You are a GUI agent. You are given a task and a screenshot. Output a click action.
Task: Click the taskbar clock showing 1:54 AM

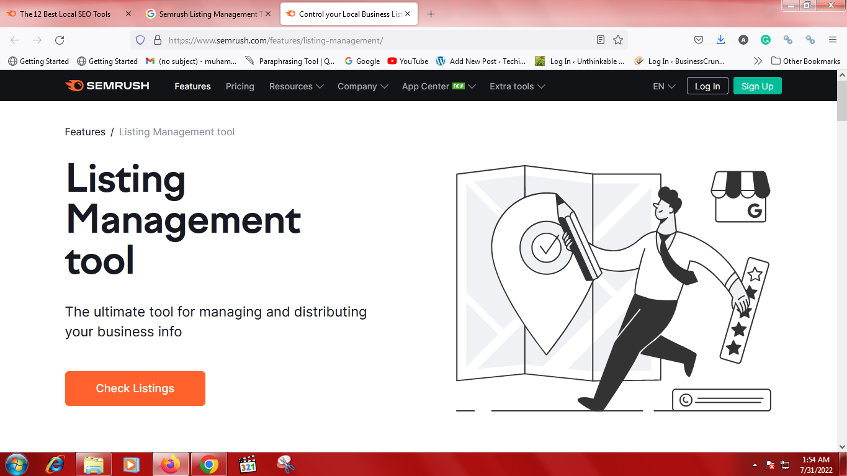[816, 465]
